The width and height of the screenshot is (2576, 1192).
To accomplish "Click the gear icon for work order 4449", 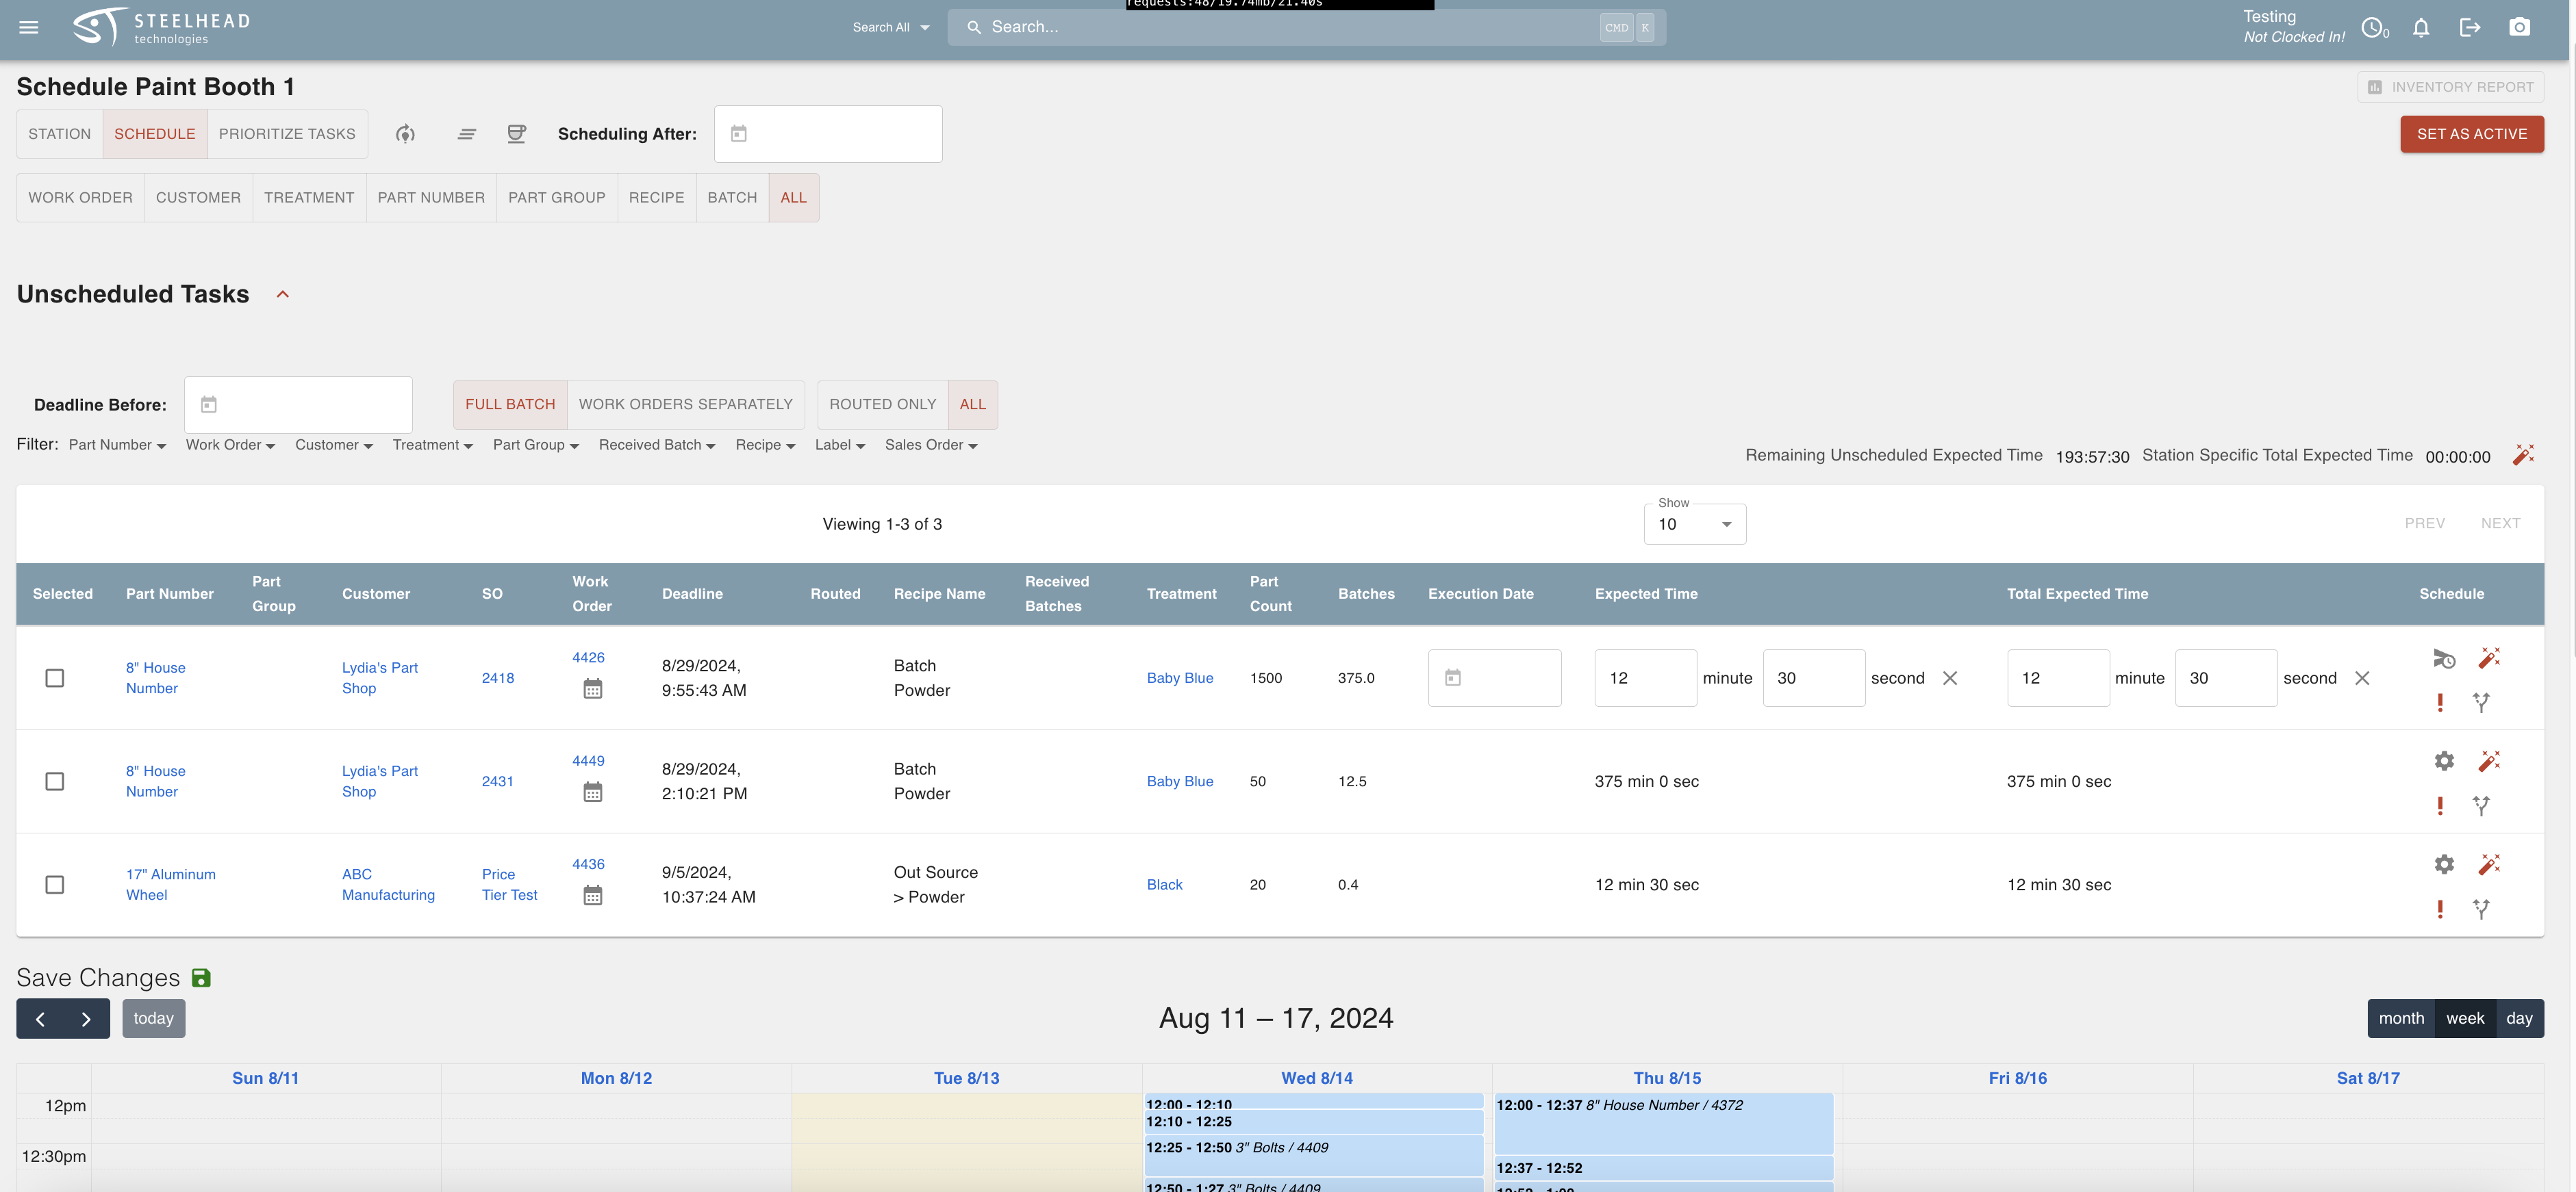I will pyautogui.click(x=2443, y=760).
